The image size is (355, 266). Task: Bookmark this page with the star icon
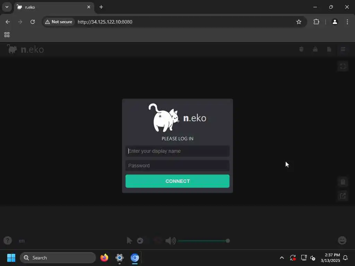pyautogui.click(x=298, y=22)
